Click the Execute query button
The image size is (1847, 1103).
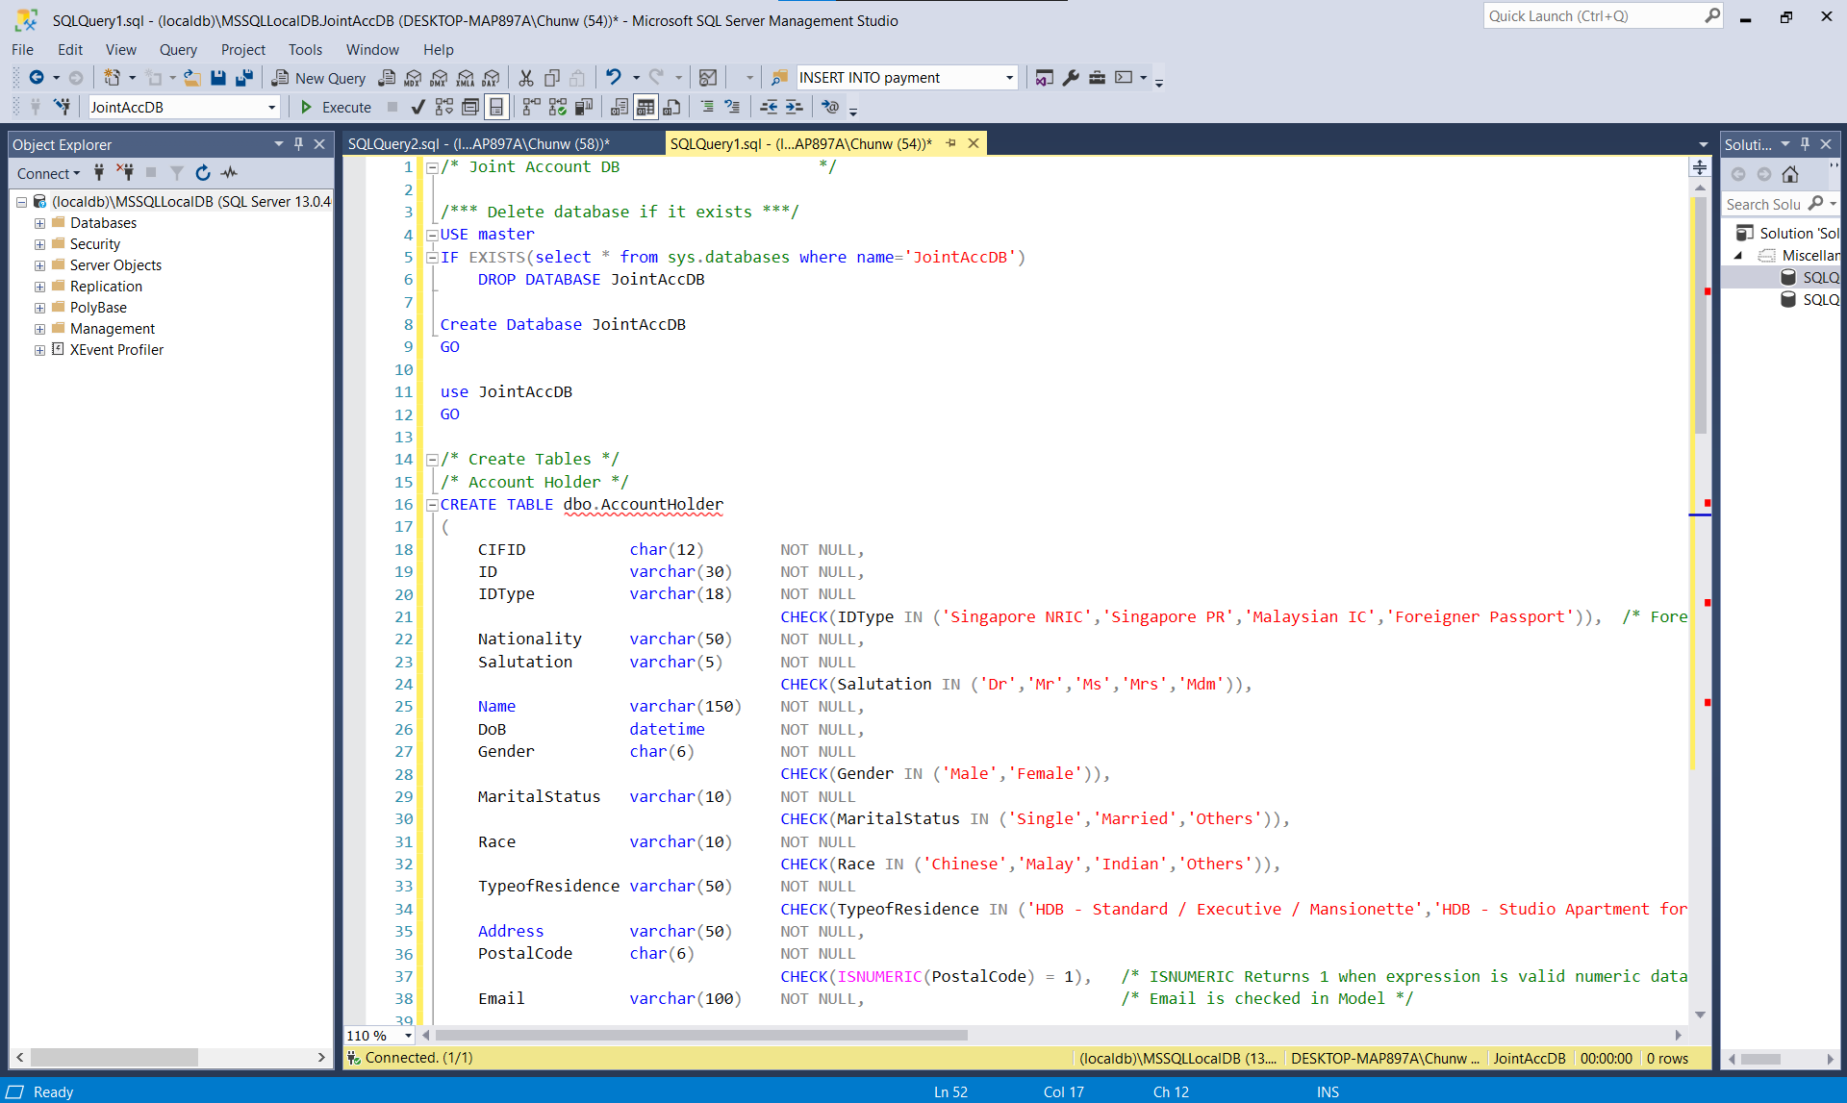tap(336, 107)
